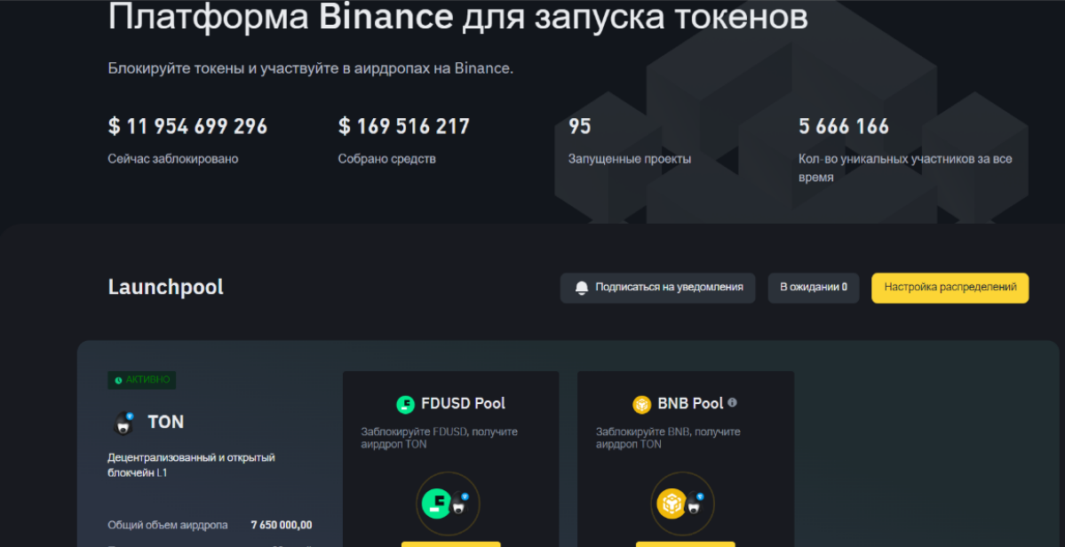Click the Запущенные проекты label
Viewport: 1065px width, 547px height.
coord(630,160)
